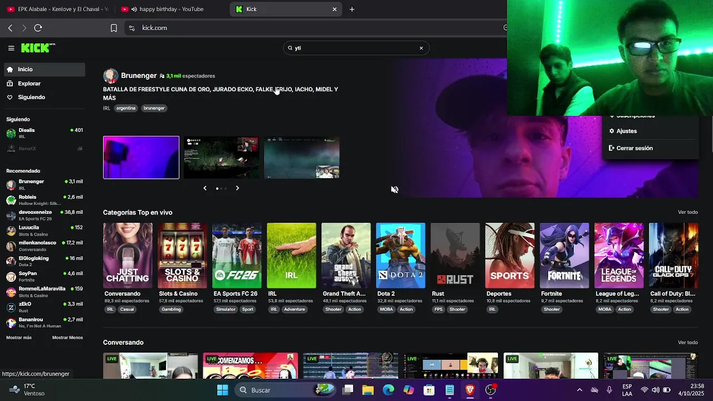Open recommended channel Luuucila

click(x=44, y=231)
